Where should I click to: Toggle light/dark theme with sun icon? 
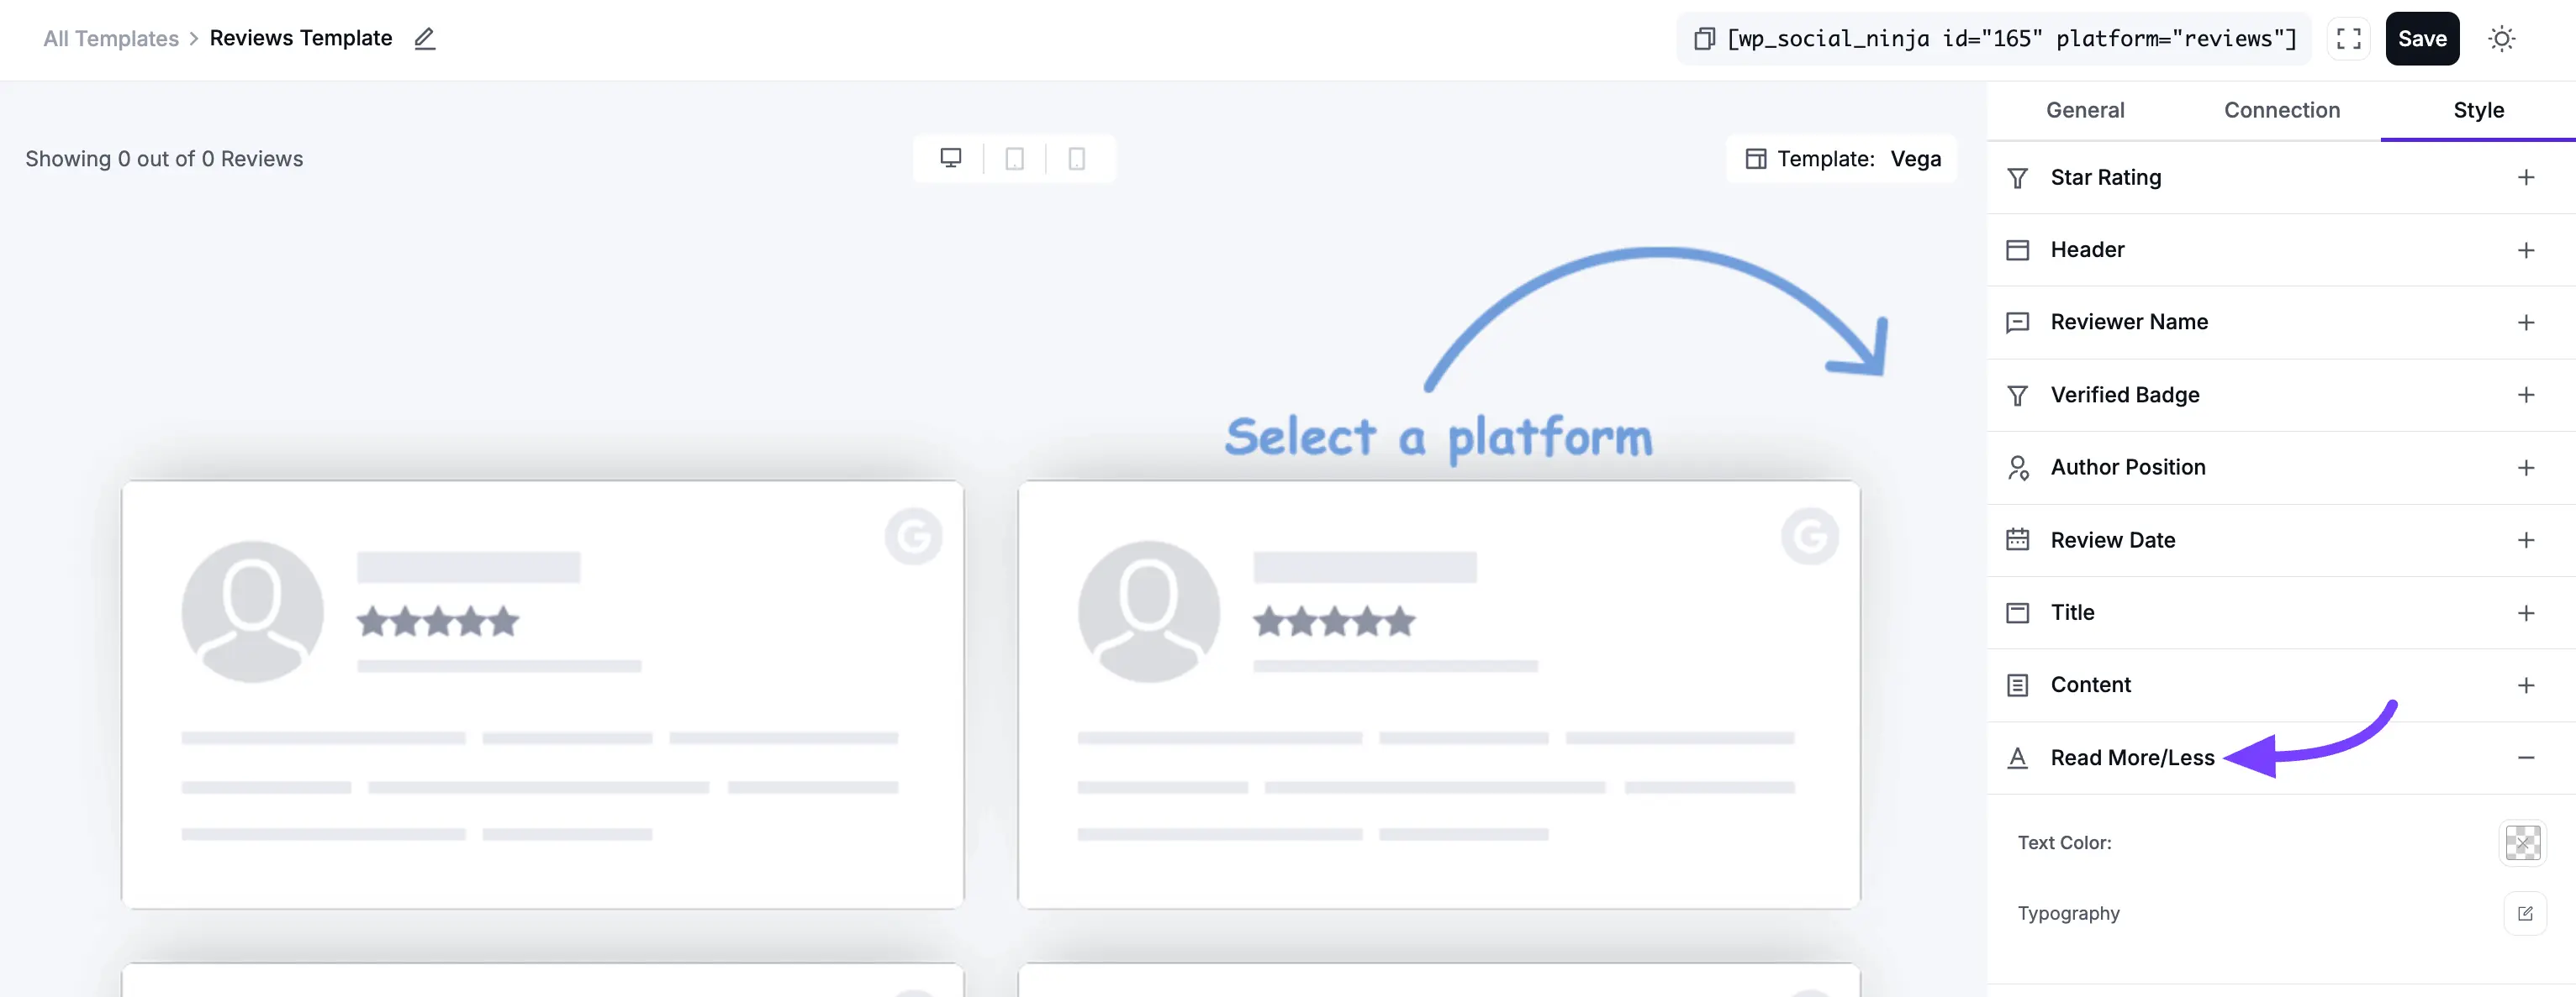2502,38
